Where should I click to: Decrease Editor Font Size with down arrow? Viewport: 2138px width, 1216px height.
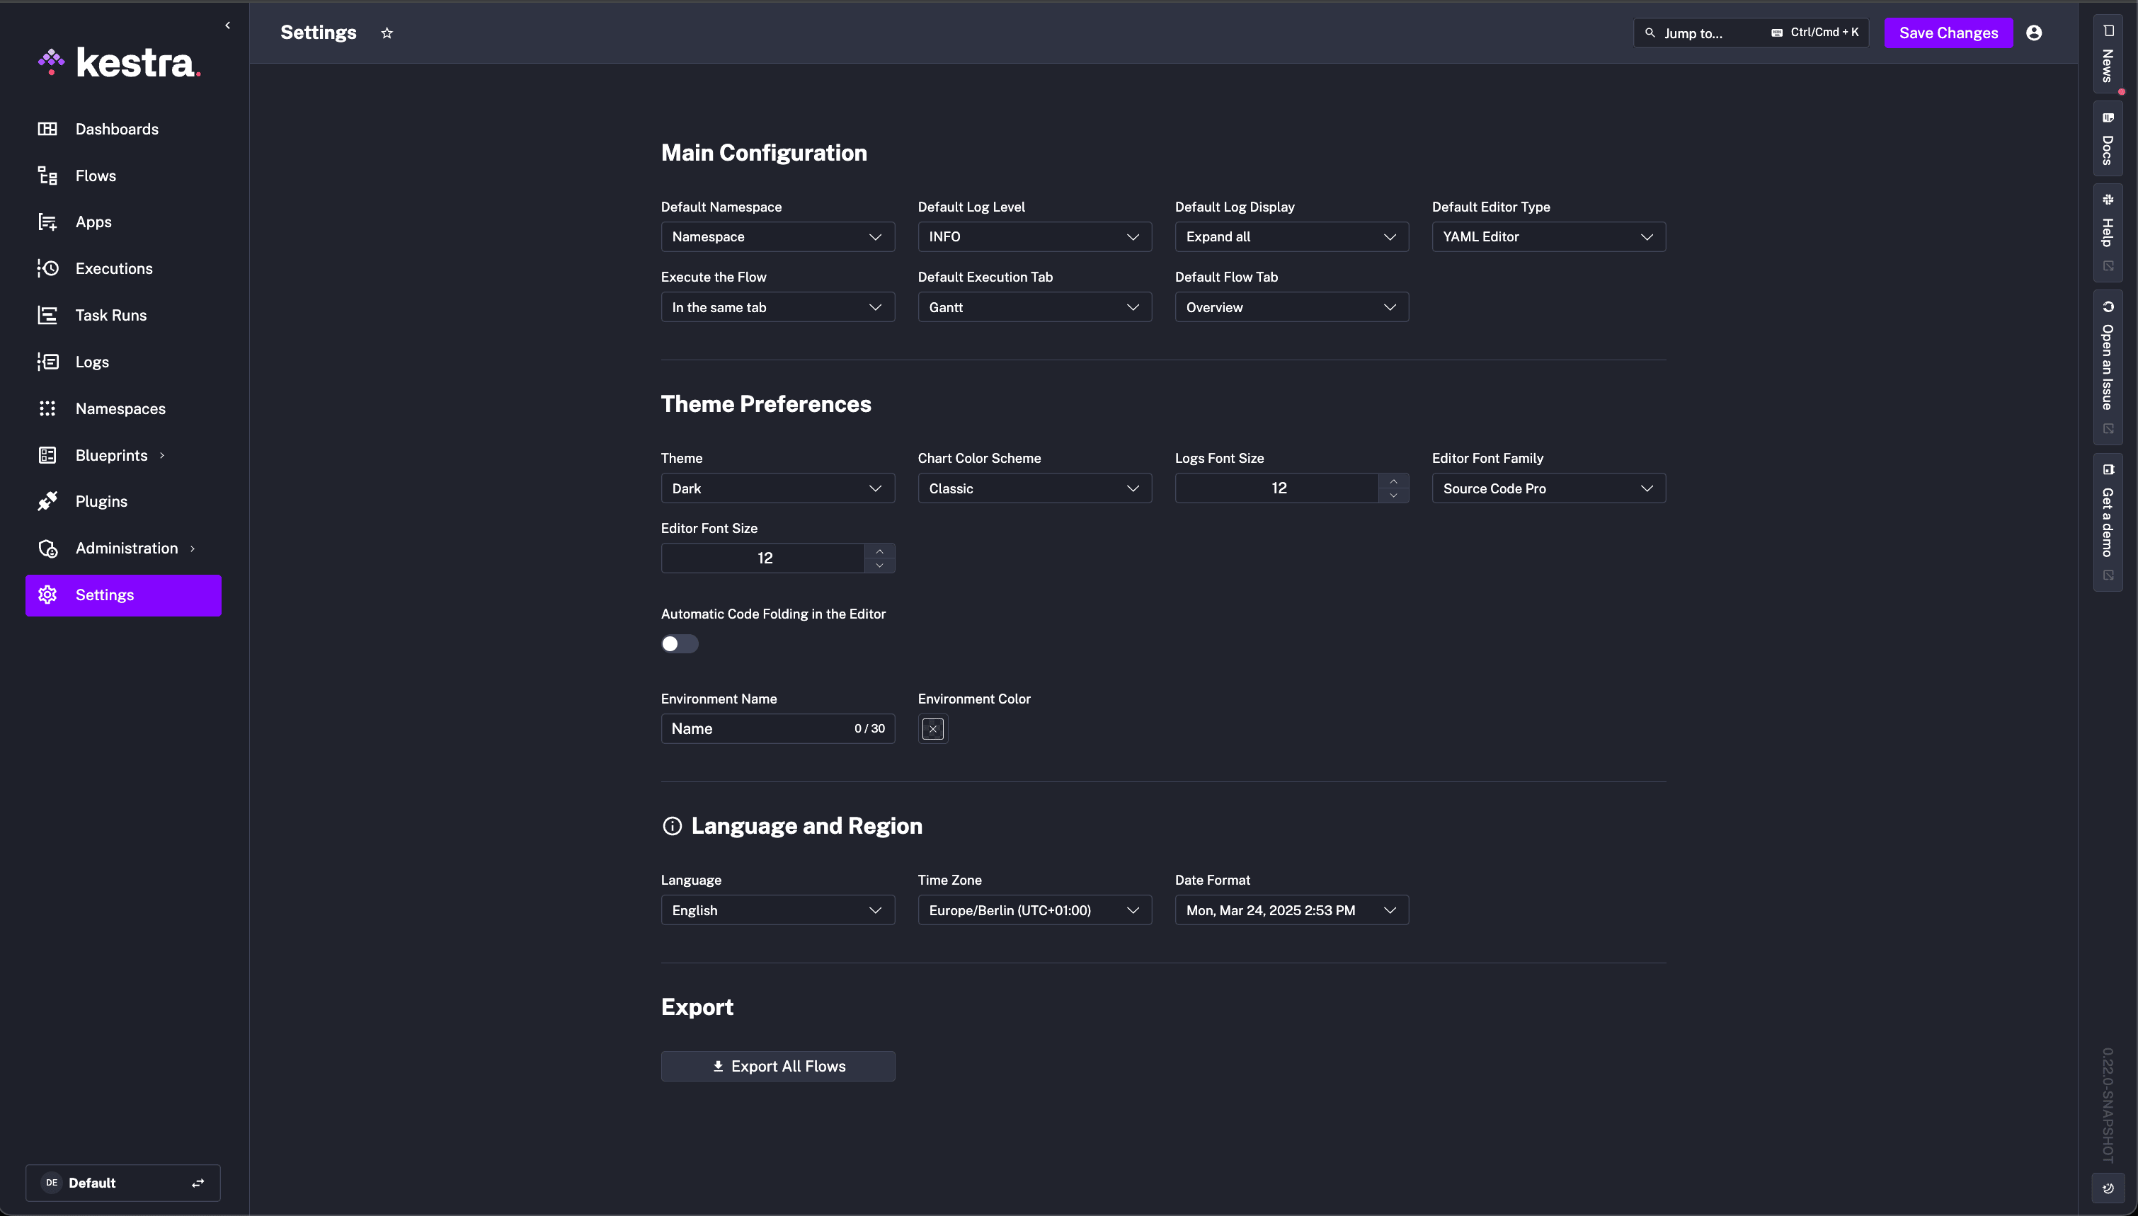tap(879, 566)
